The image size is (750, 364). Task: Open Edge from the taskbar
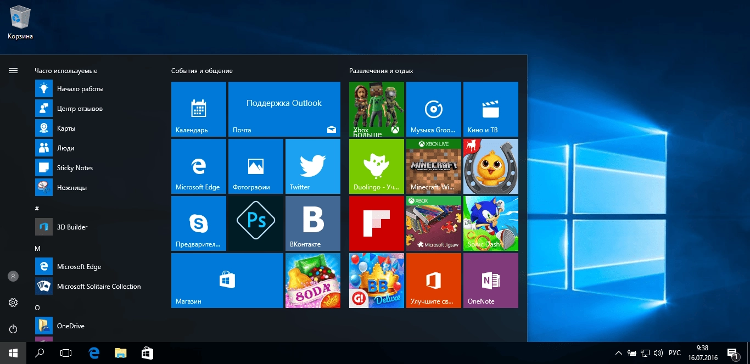tap(94, 353)
